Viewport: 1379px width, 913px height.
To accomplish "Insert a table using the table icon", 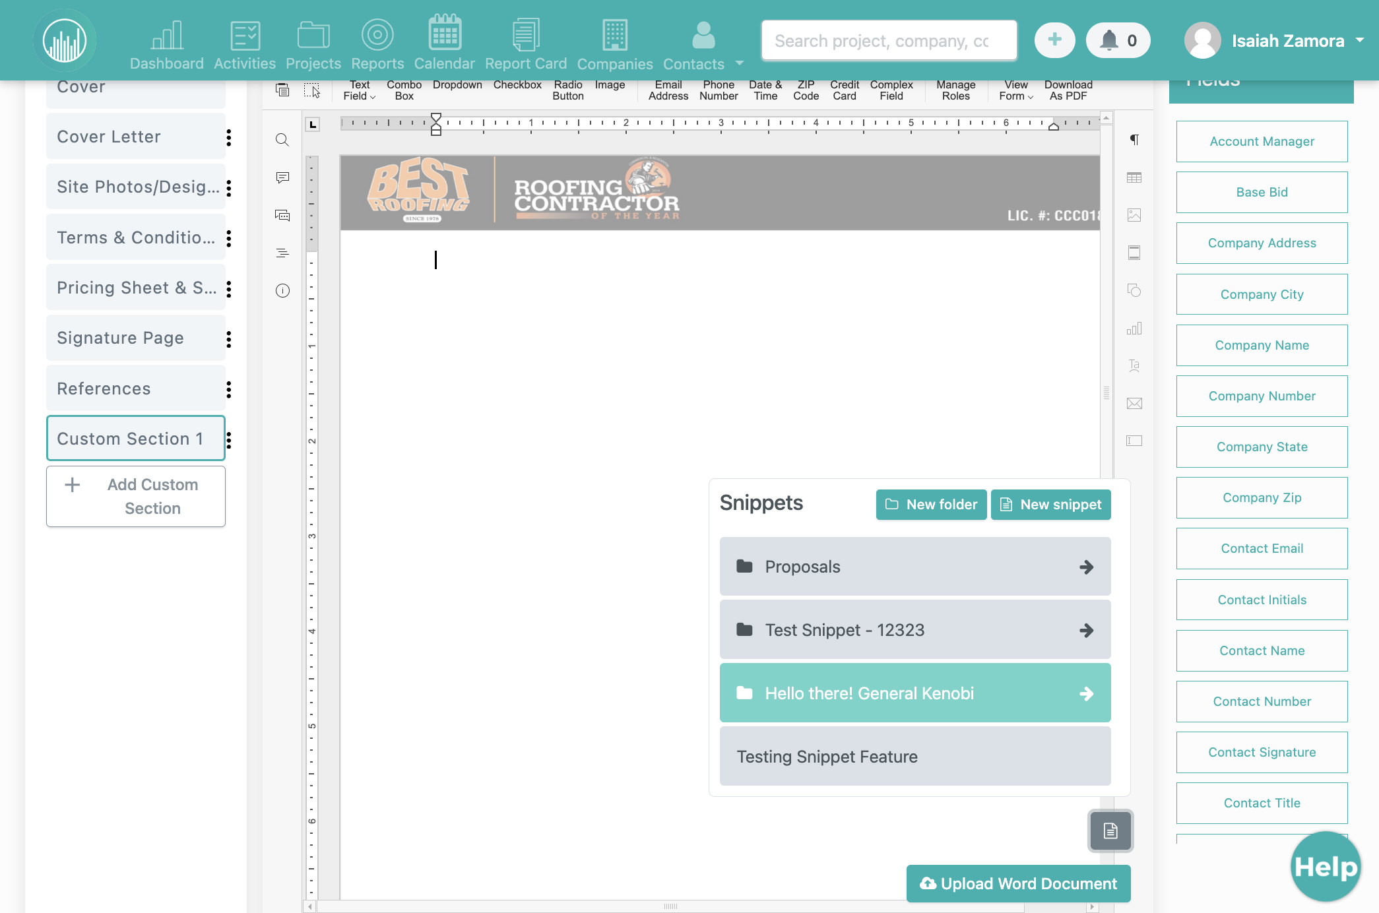I will tap(1134, 177).
